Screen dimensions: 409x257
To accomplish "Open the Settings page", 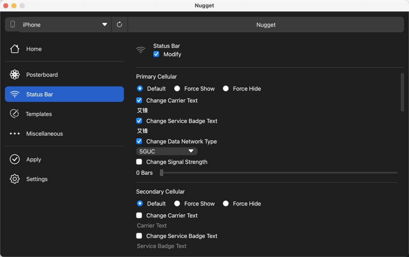I will 64,179.
